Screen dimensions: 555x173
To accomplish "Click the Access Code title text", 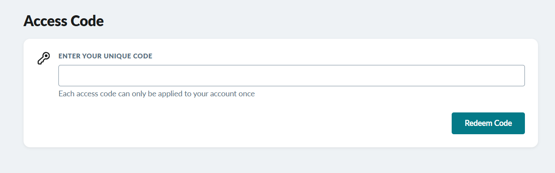I will pos(64,20).
